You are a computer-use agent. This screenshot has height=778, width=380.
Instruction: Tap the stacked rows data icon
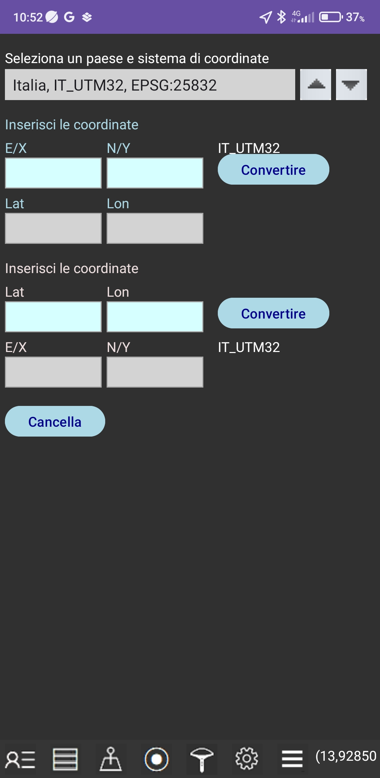pos(65,759)
